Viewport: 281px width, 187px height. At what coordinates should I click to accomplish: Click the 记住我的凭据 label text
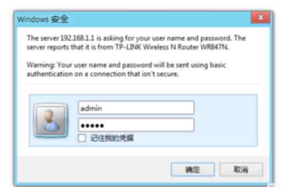(x=112, y=138)
